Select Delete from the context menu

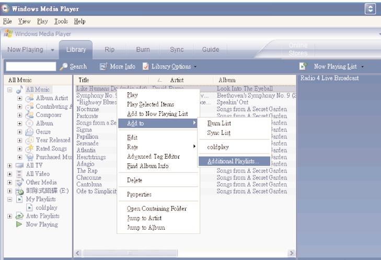click(158, 180)
